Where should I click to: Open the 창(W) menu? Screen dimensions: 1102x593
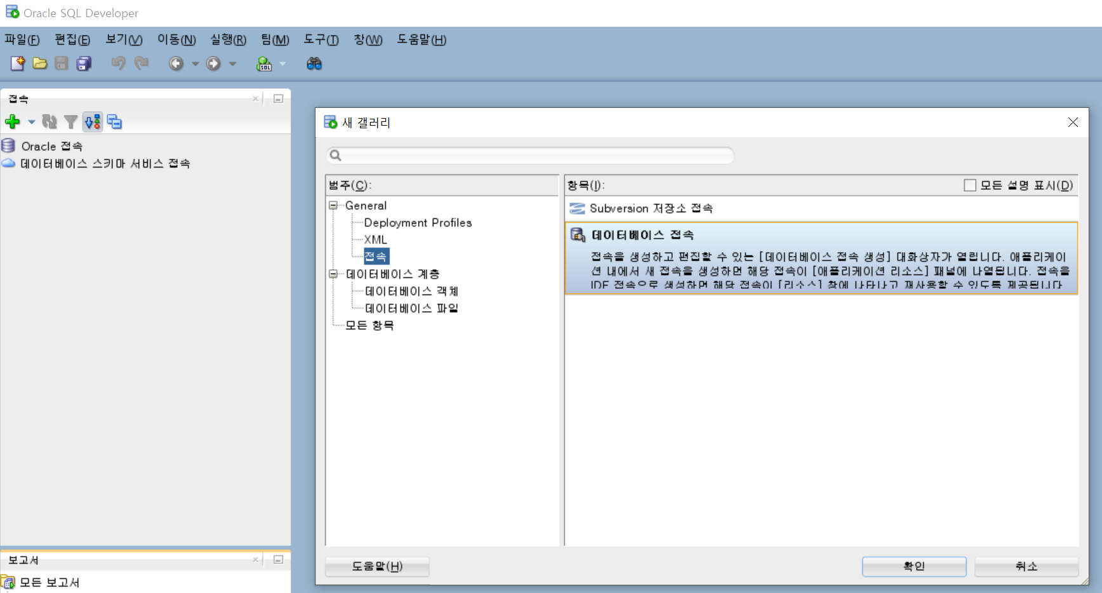(368, 39)
